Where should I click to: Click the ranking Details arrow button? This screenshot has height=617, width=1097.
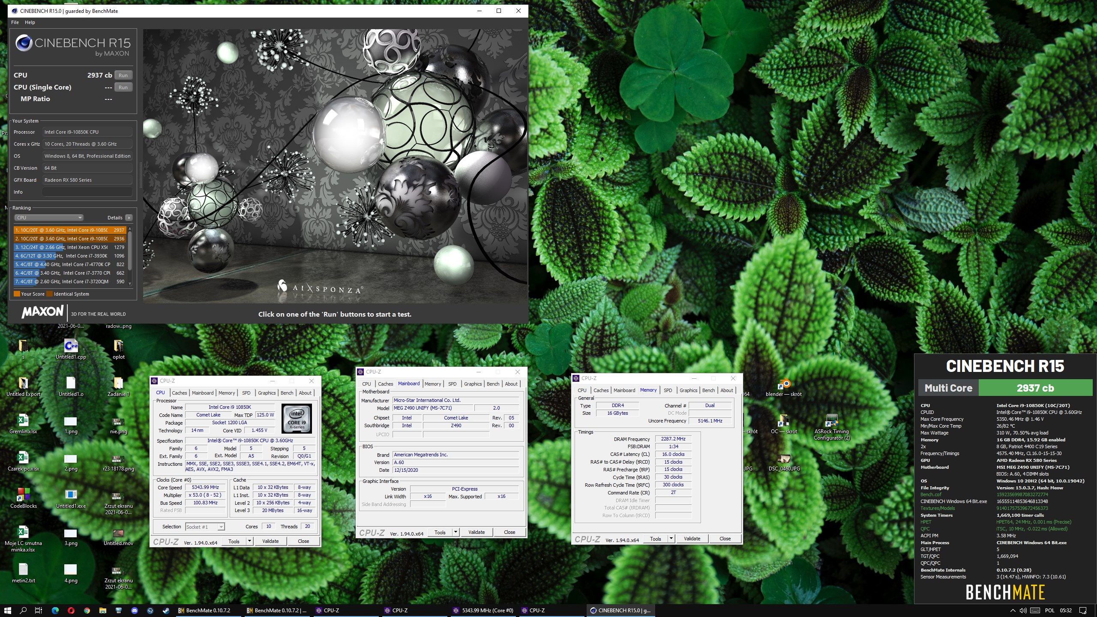pos(129,218)
